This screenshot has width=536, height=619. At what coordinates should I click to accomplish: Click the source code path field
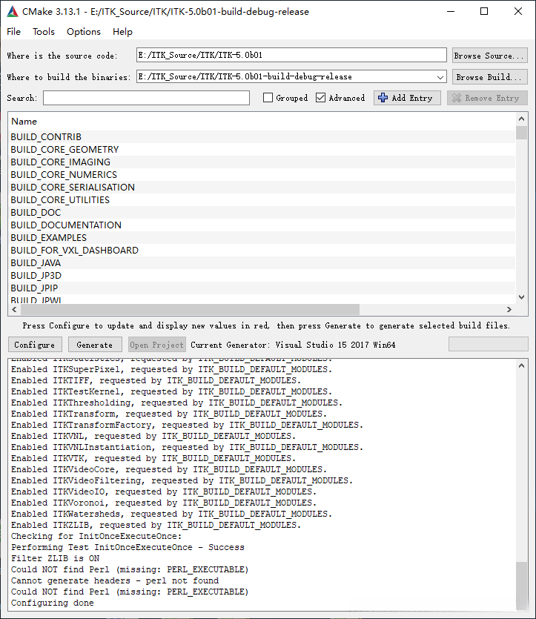[x=291, y=56]
